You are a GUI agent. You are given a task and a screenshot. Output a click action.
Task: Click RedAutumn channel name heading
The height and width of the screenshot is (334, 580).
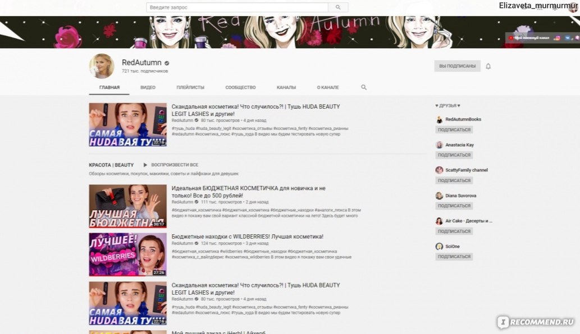pos(141,62)
